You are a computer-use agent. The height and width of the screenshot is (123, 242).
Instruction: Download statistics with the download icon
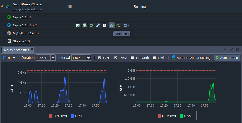click(x=225, y=50)
